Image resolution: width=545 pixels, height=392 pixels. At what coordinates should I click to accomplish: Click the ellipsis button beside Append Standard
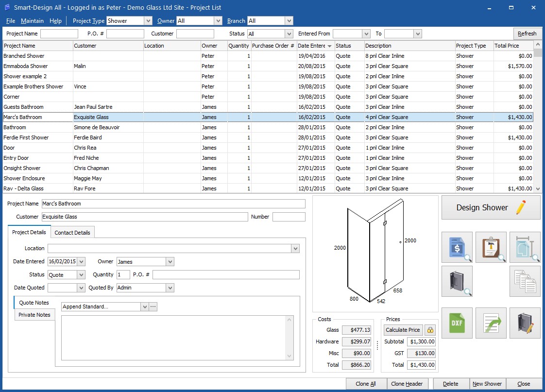[x=153, y=307]
